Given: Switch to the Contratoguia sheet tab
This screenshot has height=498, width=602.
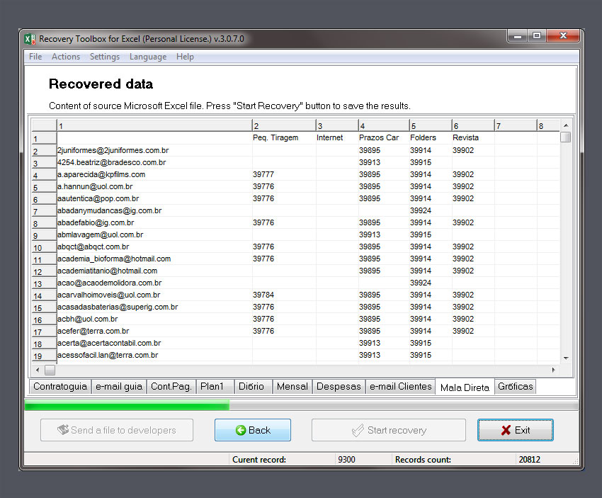Looking at the screenshot, I should coord(60,386).
